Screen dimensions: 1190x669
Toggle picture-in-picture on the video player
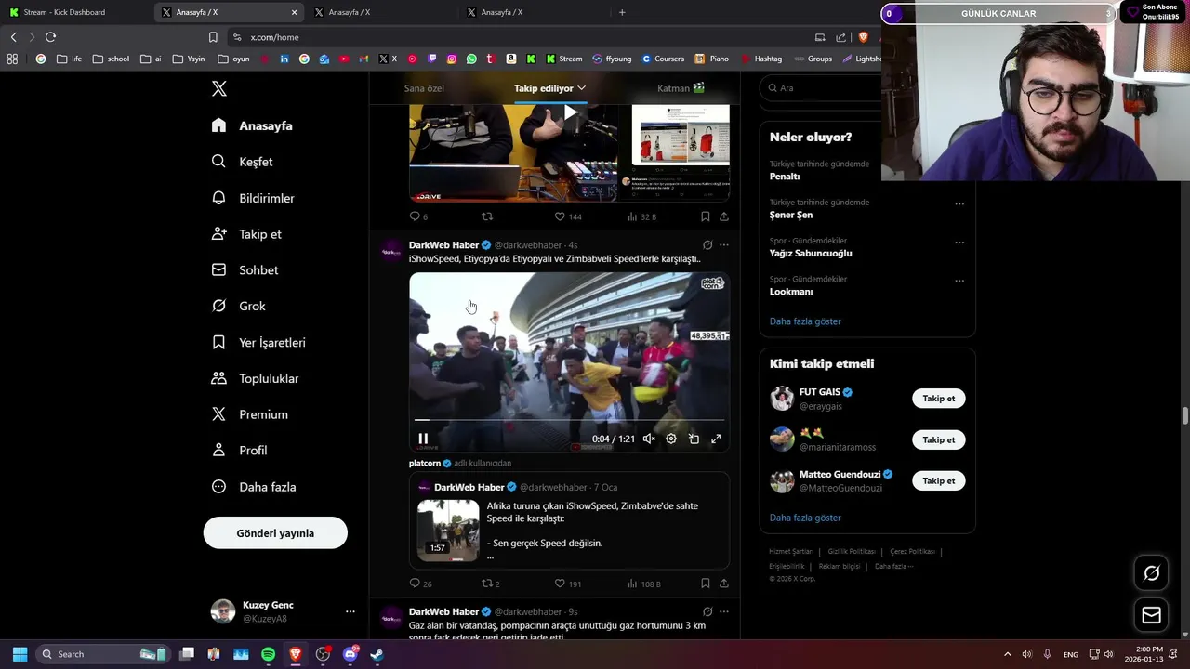pos(694,439)
